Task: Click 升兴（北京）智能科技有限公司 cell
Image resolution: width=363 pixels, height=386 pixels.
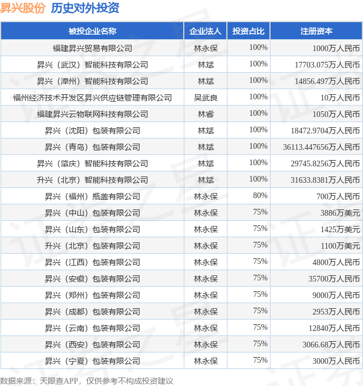Action: [x=92, y=180]
